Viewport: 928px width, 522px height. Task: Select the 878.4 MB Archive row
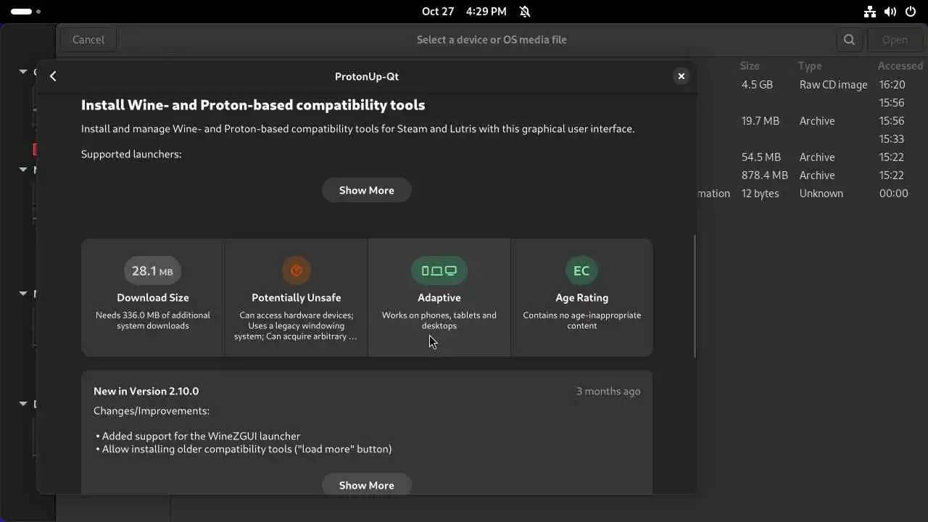point(812,175)
